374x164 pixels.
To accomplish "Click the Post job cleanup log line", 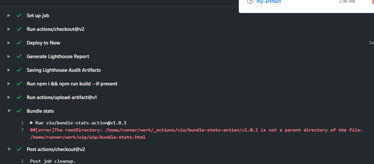I will tap(53, 161).
